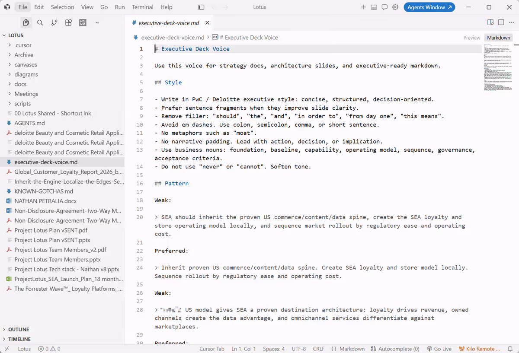Select executive-deck-voice.md in the explorer
519x353 pixels.
62,162
